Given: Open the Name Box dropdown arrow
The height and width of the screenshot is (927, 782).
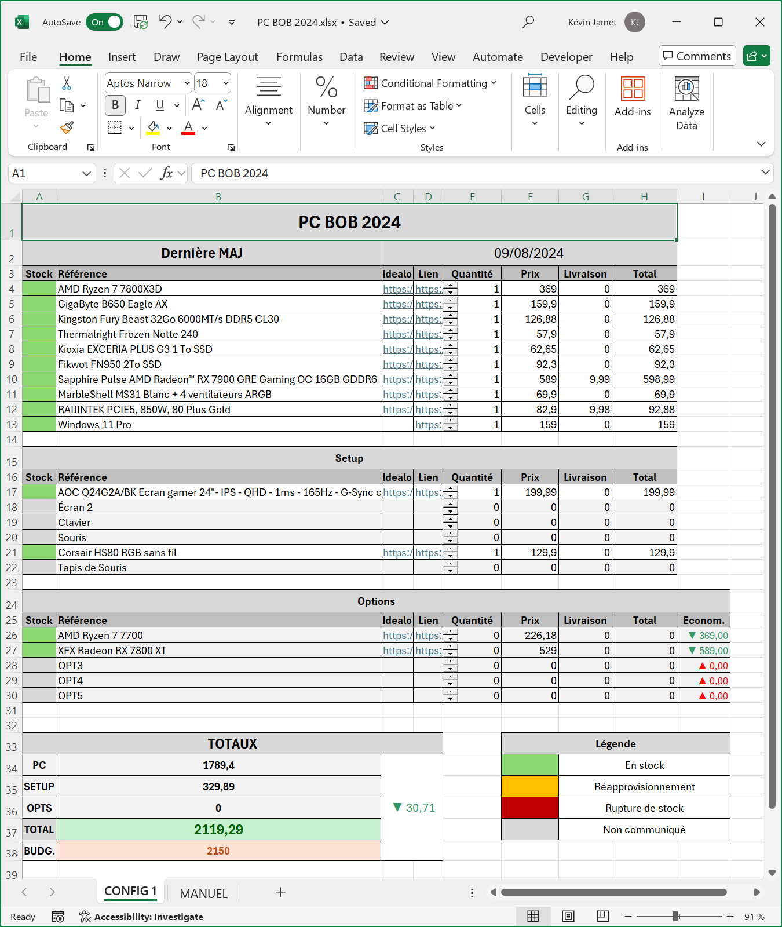Looking at the screenshot, I should pos(86,173).
